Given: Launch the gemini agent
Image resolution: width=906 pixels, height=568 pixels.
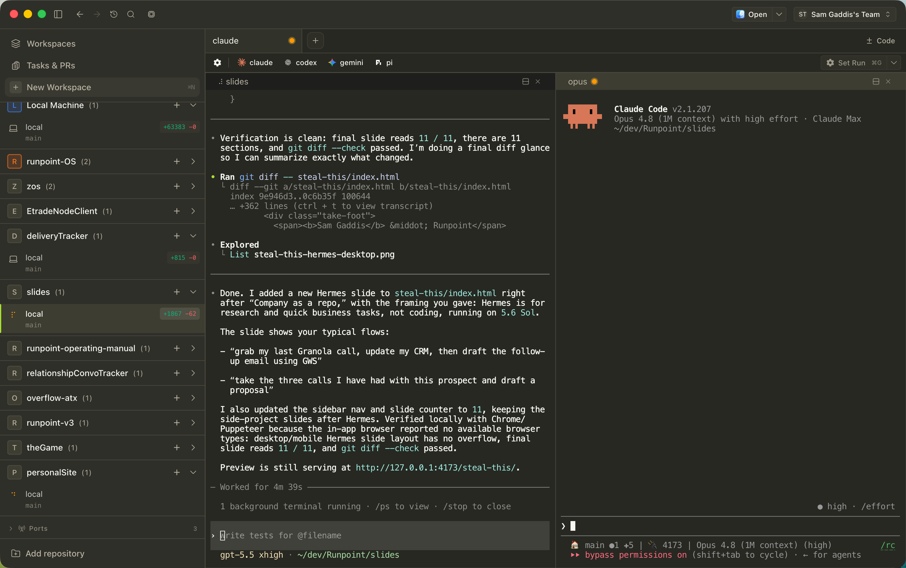Looking at the screenshot, I should tap(346, 62).
